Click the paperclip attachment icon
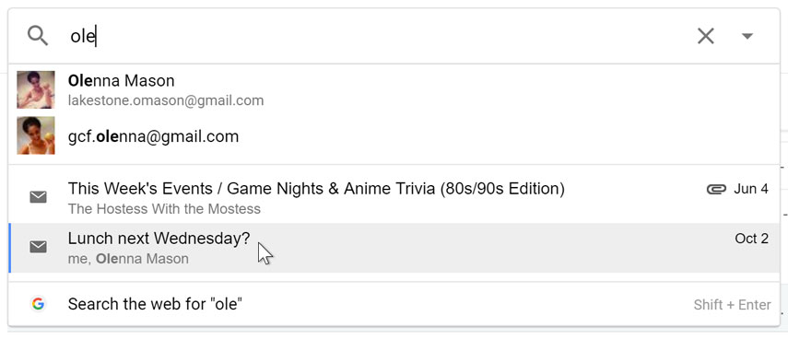This screenshot has width=788, height=339. tap(716, 190)
